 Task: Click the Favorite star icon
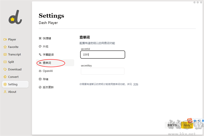click(x=5, y=47)
